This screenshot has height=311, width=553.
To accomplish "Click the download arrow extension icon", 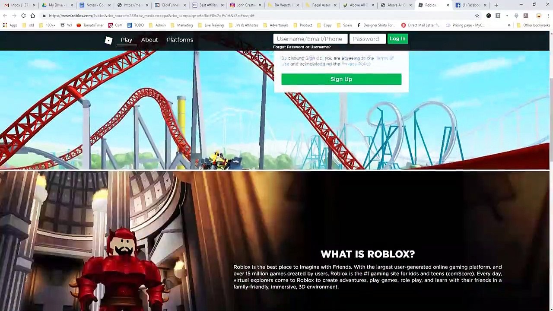I will coord(516,16).
